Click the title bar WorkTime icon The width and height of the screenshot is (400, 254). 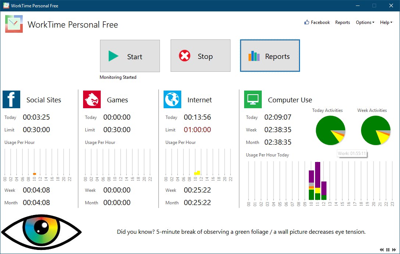pyautogui.click(x=6, y=6)
